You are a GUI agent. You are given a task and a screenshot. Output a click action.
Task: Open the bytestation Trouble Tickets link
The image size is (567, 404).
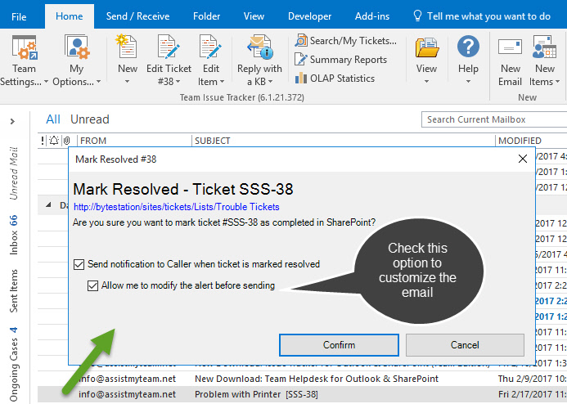tap(176, 207)
